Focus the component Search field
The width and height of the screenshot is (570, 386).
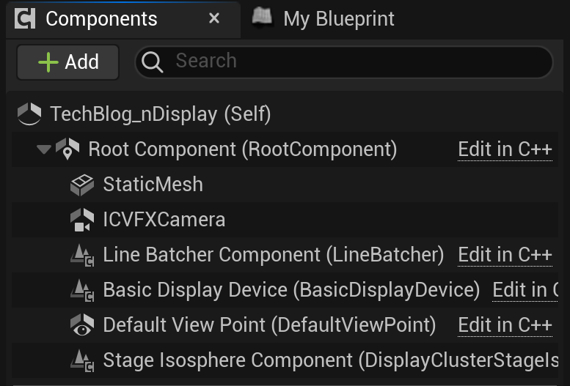344,62
